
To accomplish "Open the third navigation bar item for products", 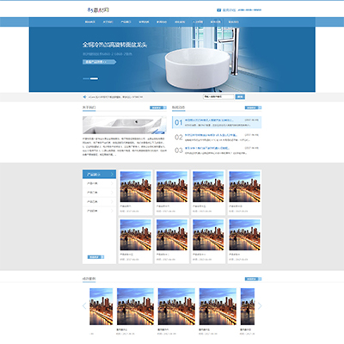I will click(x=126, y=21).
